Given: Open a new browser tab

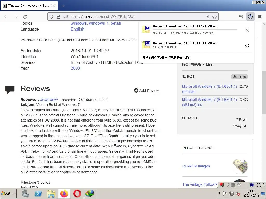Looking at the screenshot, I should [x=64, y=6].
